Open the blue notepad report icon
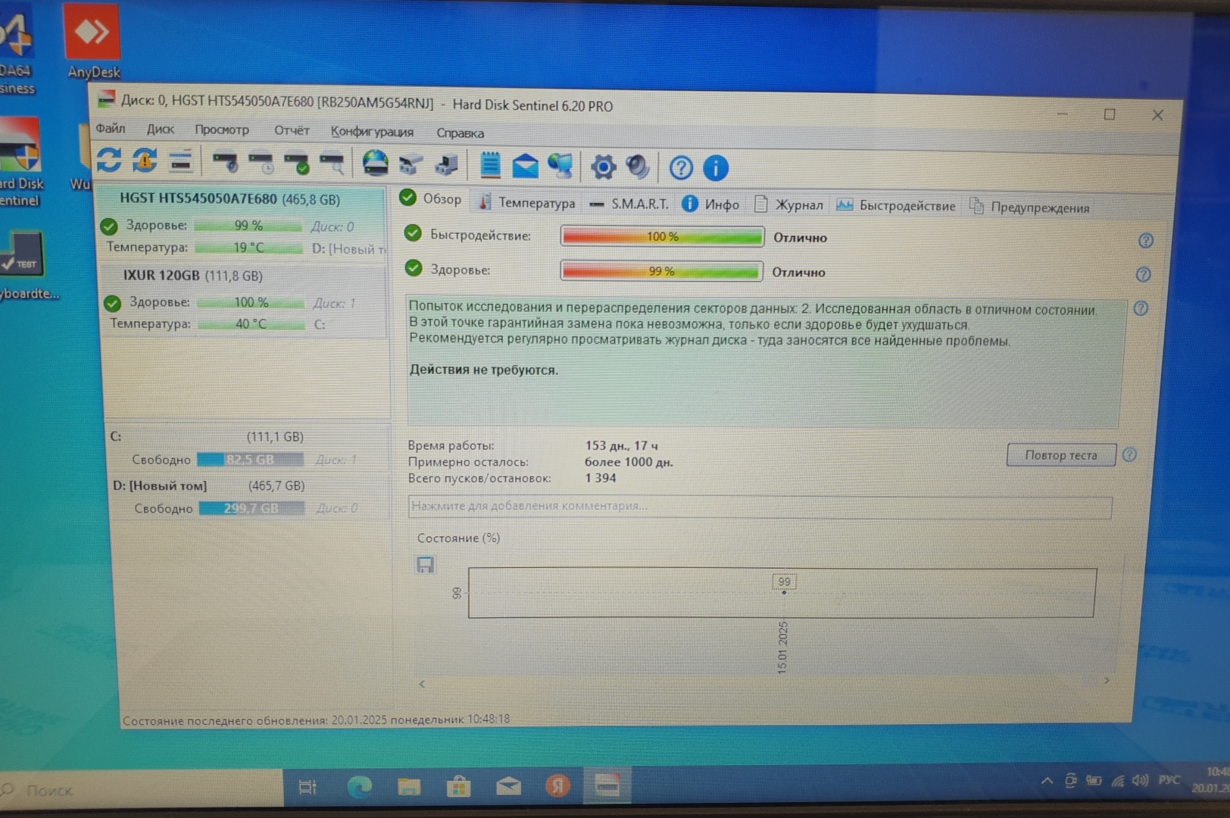1230x818 pixels. (x=490, y=165)
